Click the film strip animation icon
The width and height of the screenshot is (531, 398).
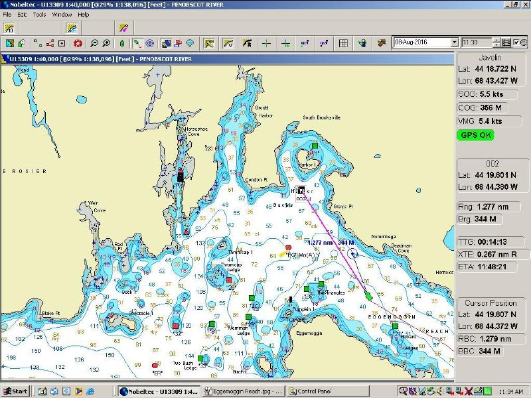coord(506,42)
